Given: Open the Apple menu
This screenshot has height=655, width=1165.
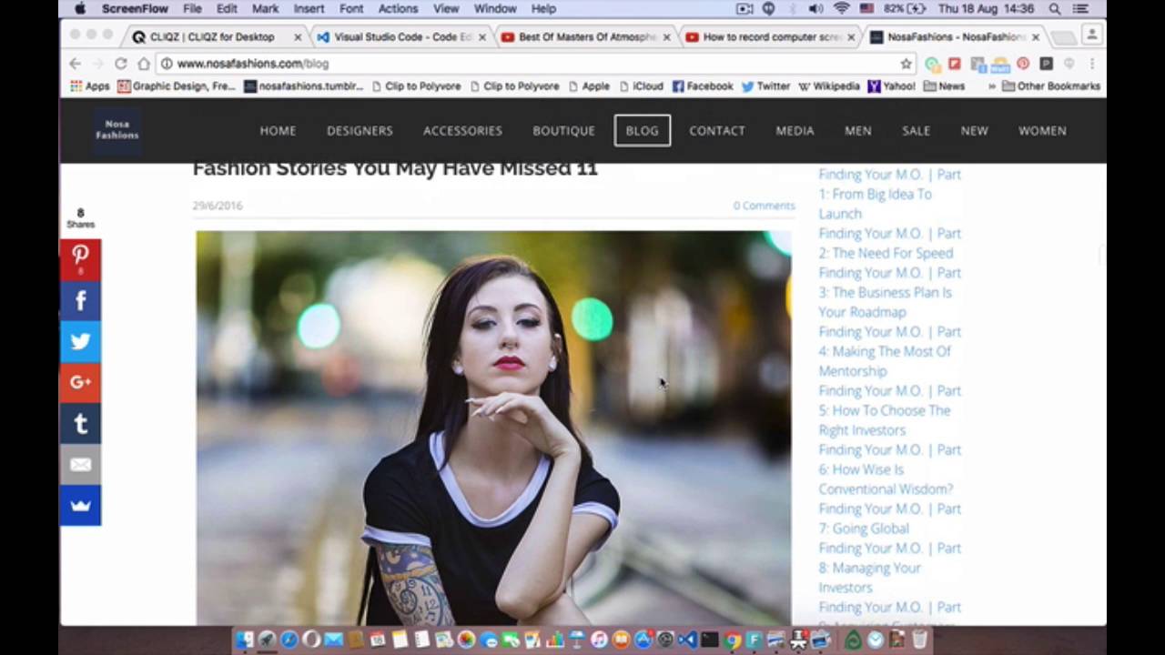Looking at the screenshot, I should click(80, 9).
